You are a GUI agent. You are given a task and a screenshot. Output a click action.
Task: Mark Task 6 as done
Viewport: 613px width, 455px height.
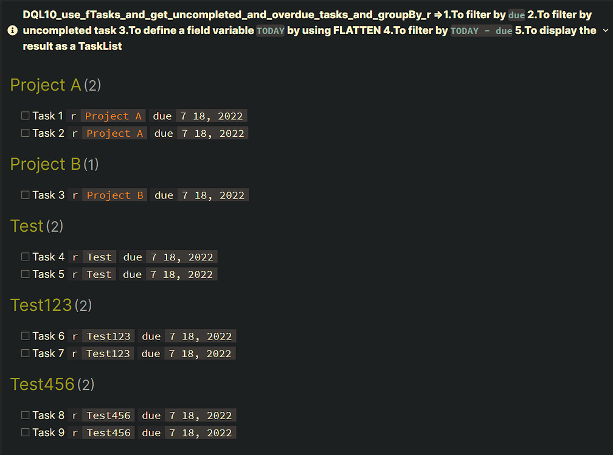point(24,335)
